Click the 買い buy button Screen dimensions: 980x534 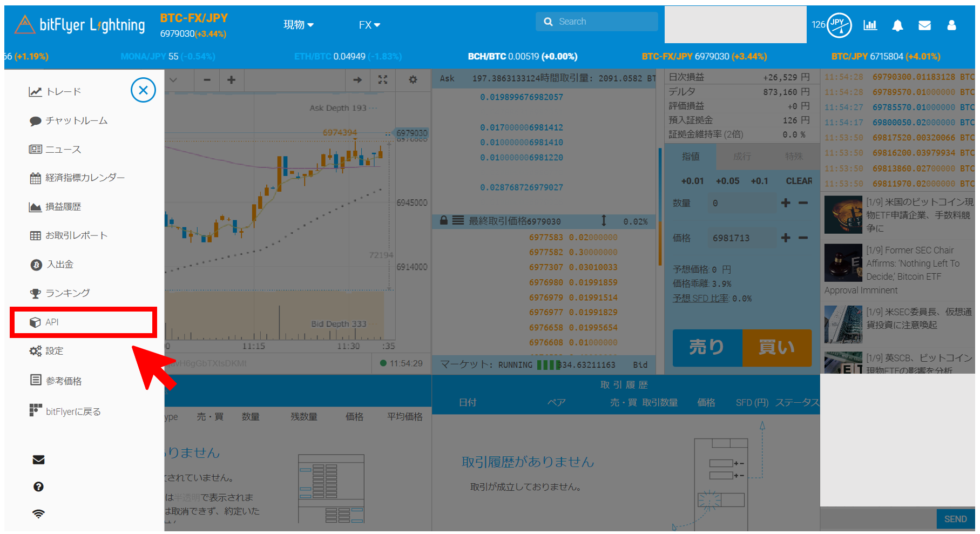pyautogui.click(x=777, y=348)
